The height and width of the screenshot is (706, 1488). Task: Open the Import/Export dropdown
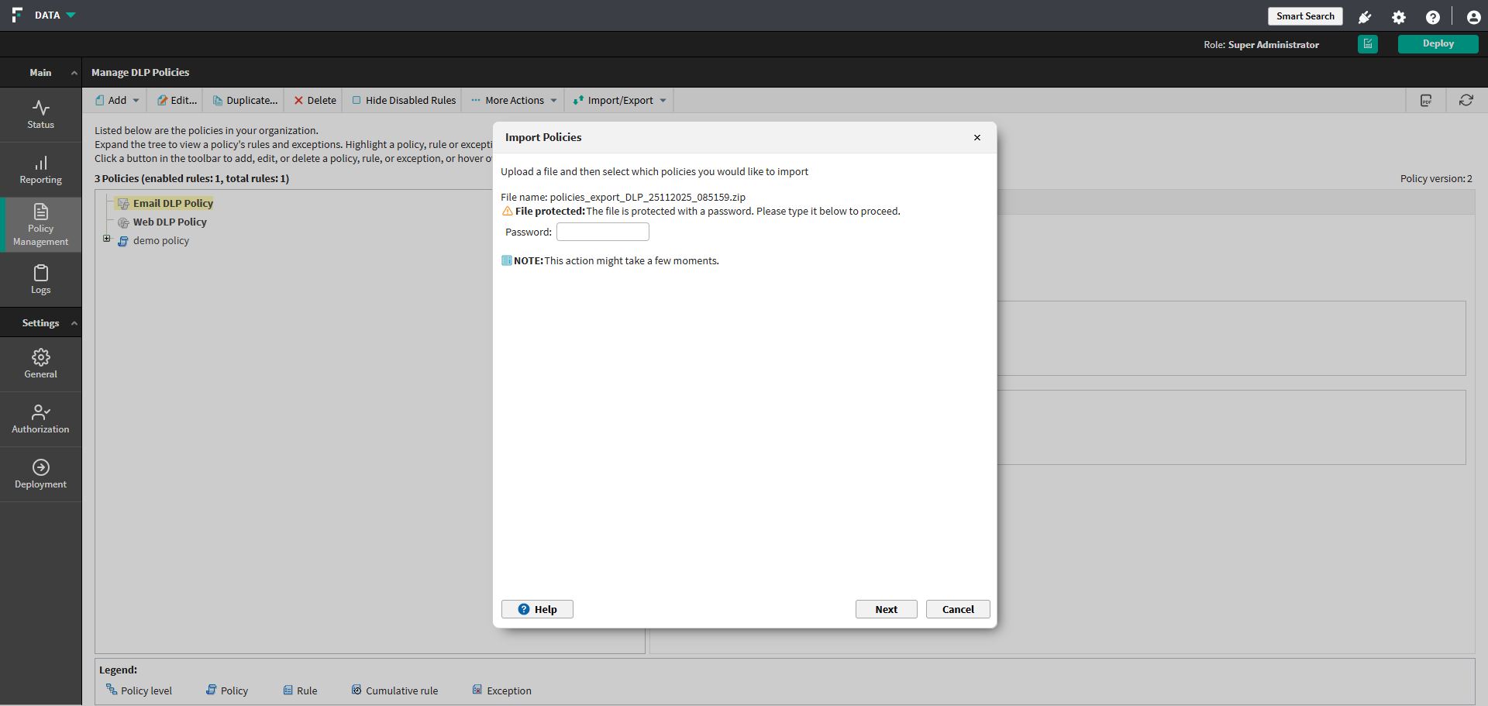click(619, 100)
